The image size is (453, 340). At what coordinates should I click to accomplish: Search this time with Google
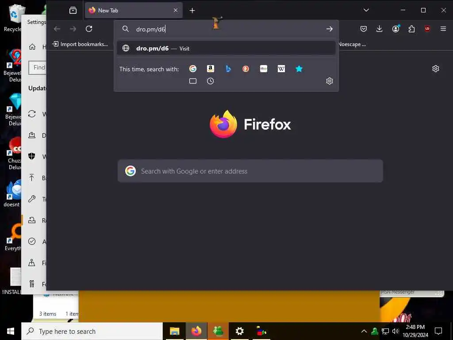click(x=193, y=69)
